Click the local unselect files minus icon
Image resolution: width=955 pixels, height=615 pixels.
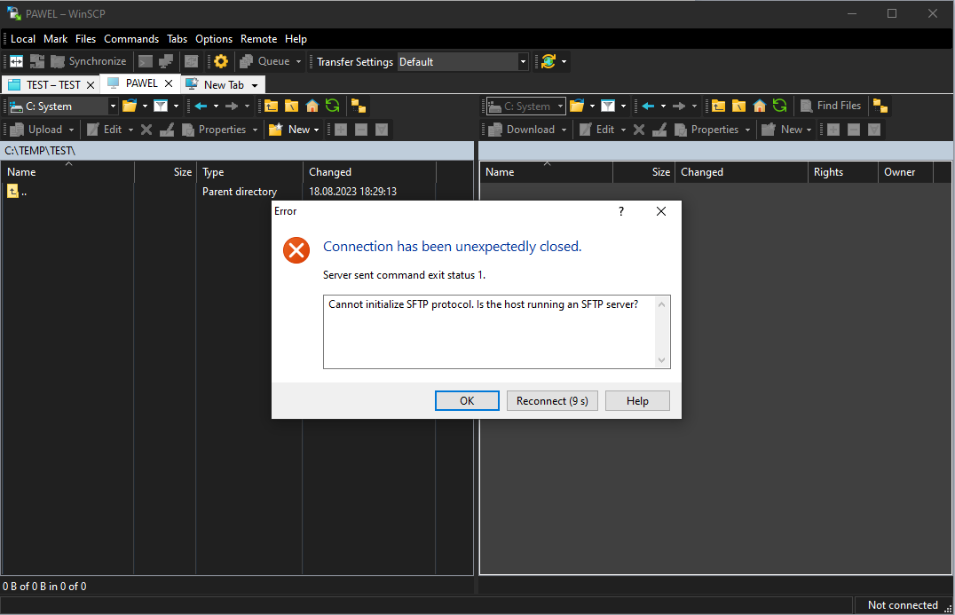coord(361,130)
